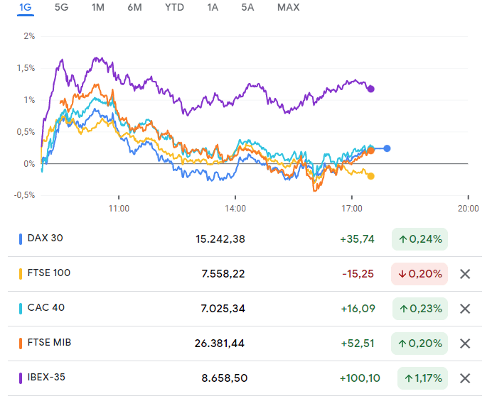Open the FTSE 100 index

pyautogui.click(x=49, y=273)
